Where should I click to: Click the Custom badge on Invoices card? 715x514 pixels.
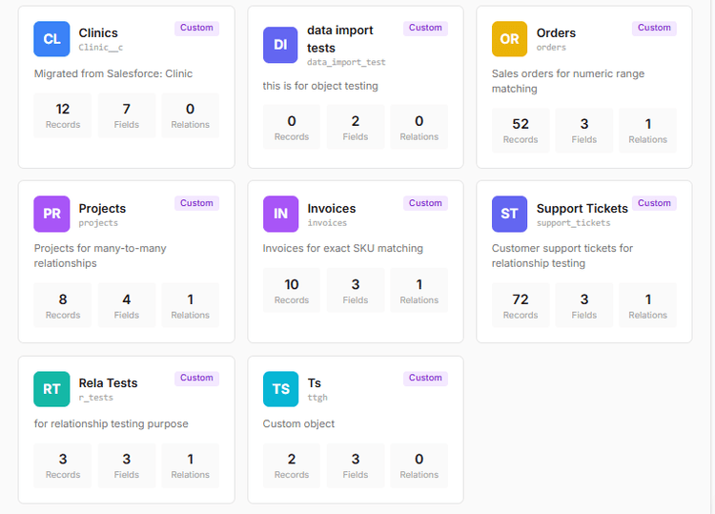[x=425, y=203]
